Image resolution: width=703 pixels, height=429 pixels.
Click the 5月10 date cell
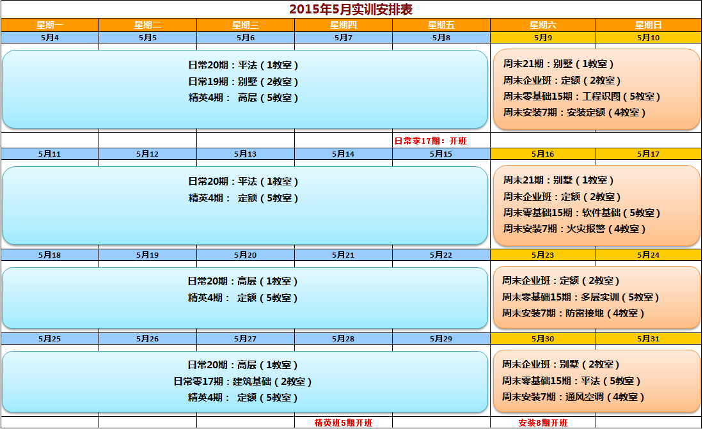click(648, 38)
